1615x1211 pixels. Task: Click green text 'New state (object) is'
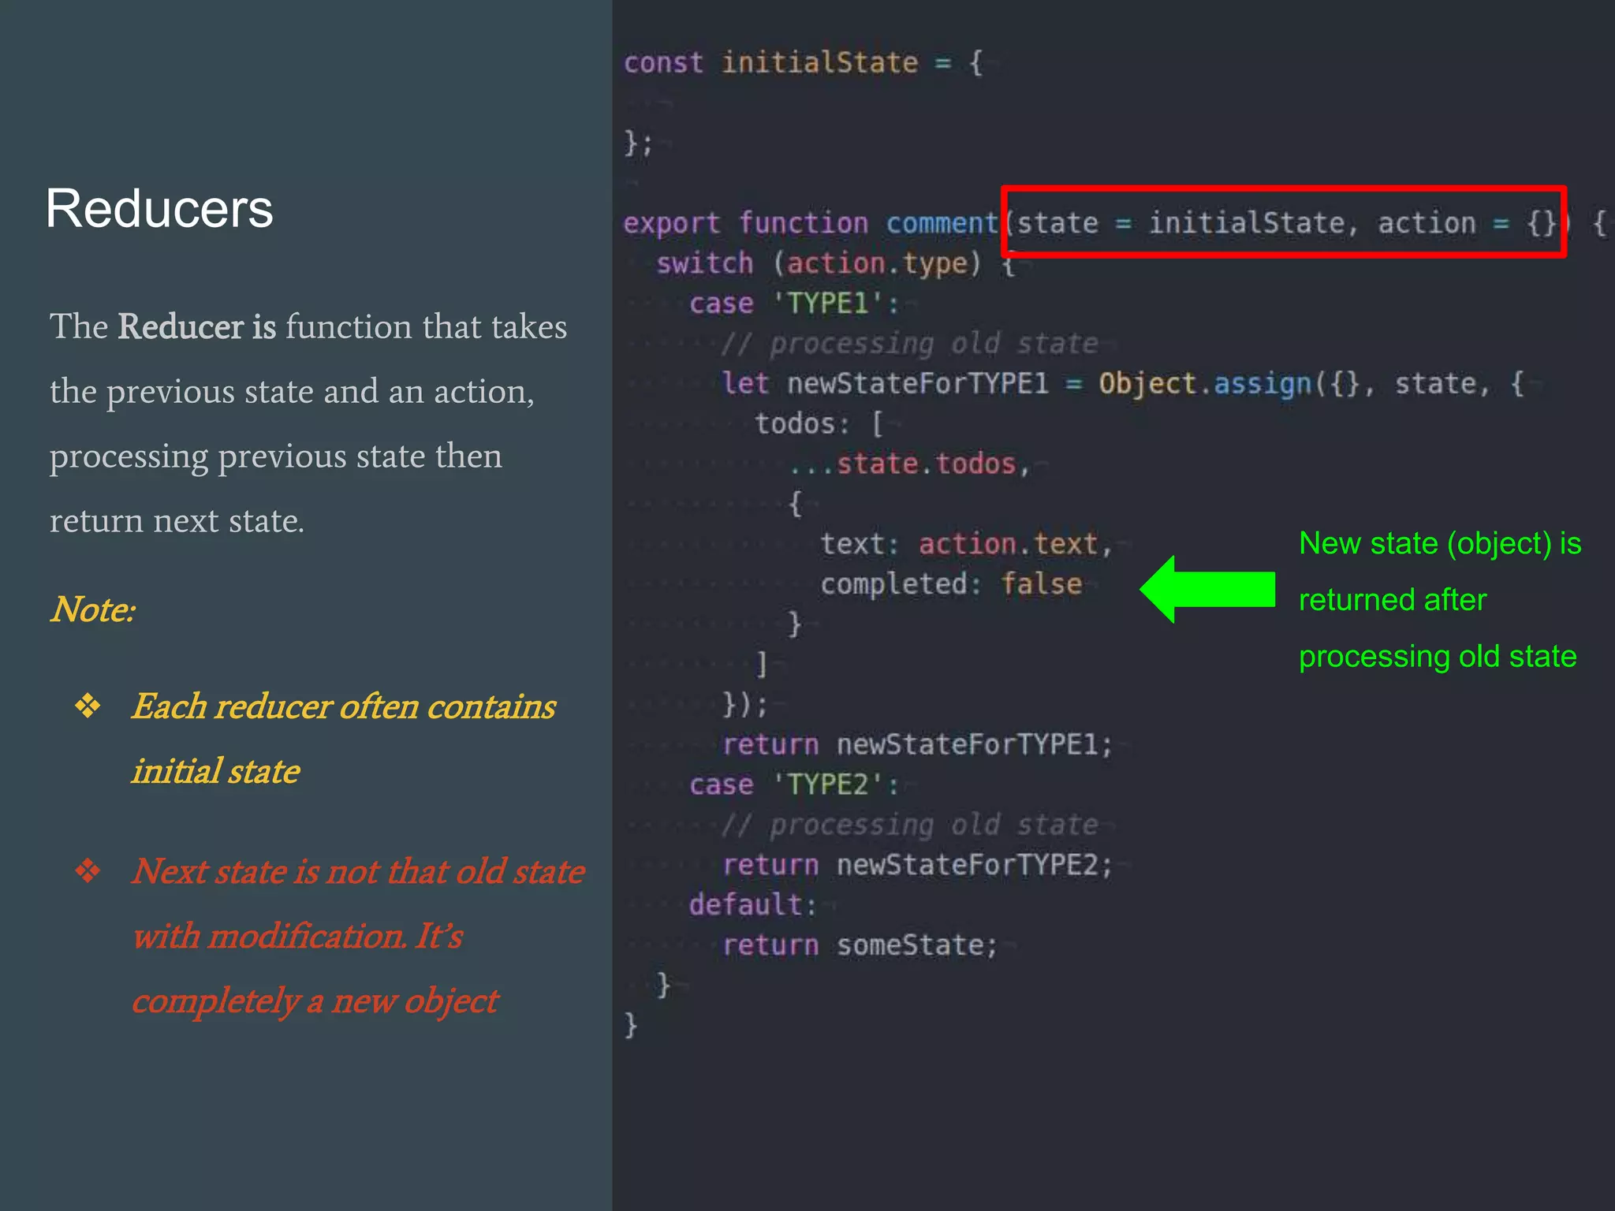point(1439,543)
